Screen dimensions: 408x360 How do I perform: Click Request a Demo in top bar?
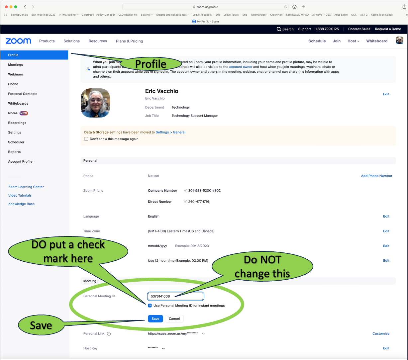coord(388,29)
